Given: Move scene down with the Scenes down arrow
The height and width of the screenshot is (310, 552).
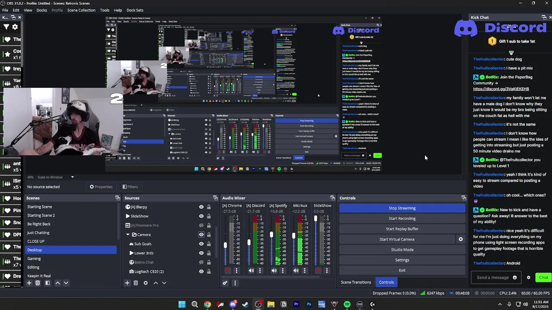Looking at the screenshot, I should coord(66,283).
